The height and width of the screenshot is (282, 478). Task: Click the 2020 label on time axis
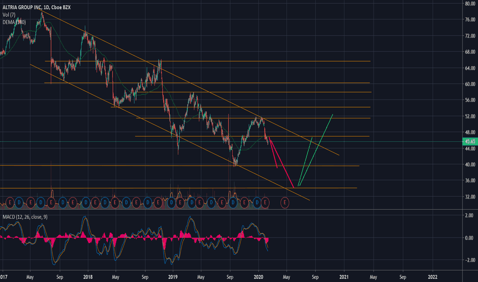(x=258, y=277)
